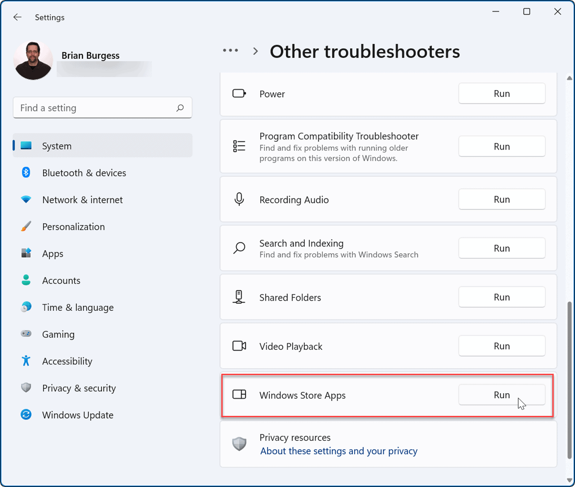Expand the breadcrumb ellipsis menu

tap(230, 51)
